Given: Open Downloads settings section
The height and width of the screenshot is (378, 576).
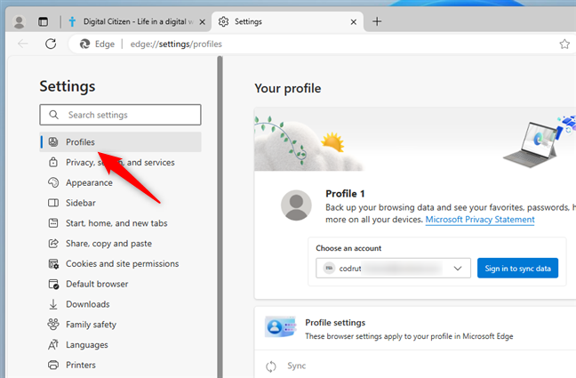Looking at the screenshot, I should [x=121, y=304].
